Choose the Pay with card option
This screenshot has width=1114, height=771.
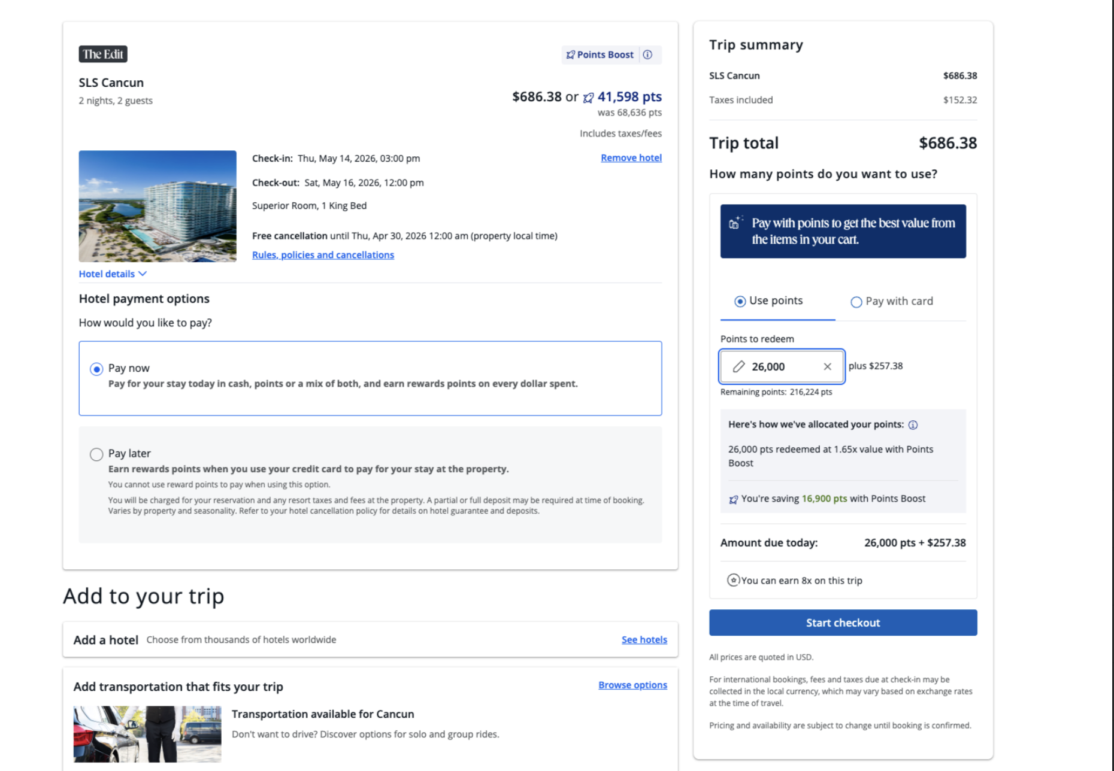pos(856,302)
